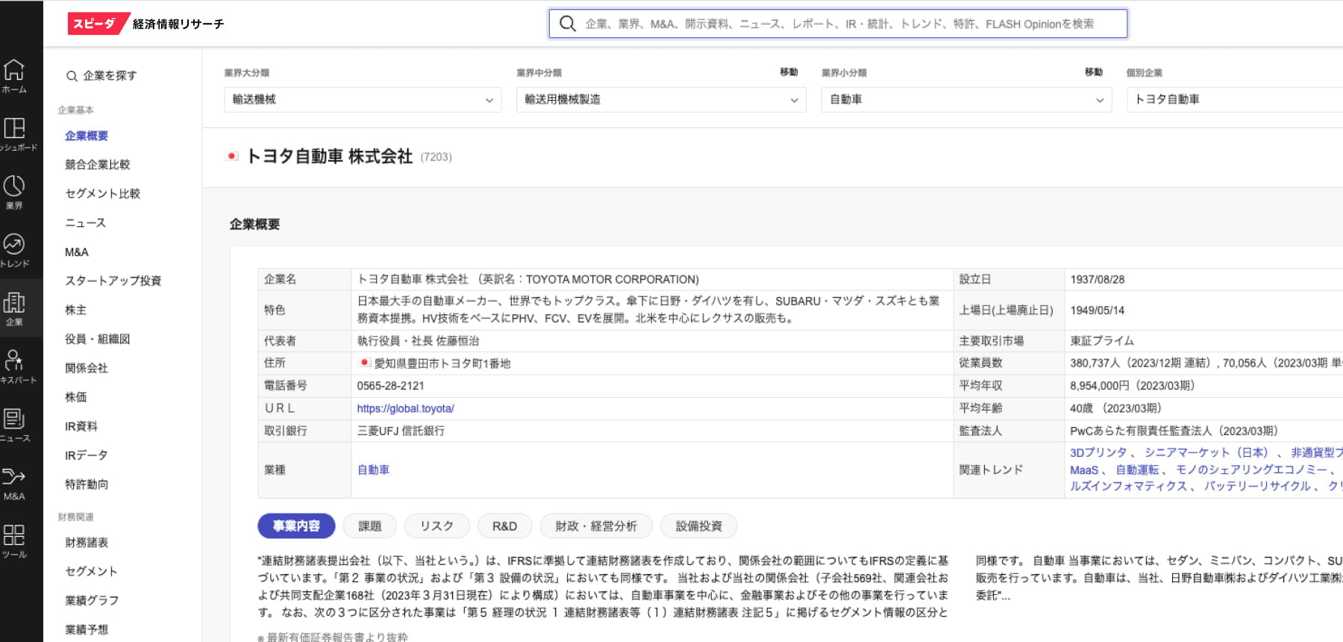Image resolution: width=1343 pixels, height=642 pixels.
Task: Select 役員・組織図 in side menu
Action: [x=98, y=339]
